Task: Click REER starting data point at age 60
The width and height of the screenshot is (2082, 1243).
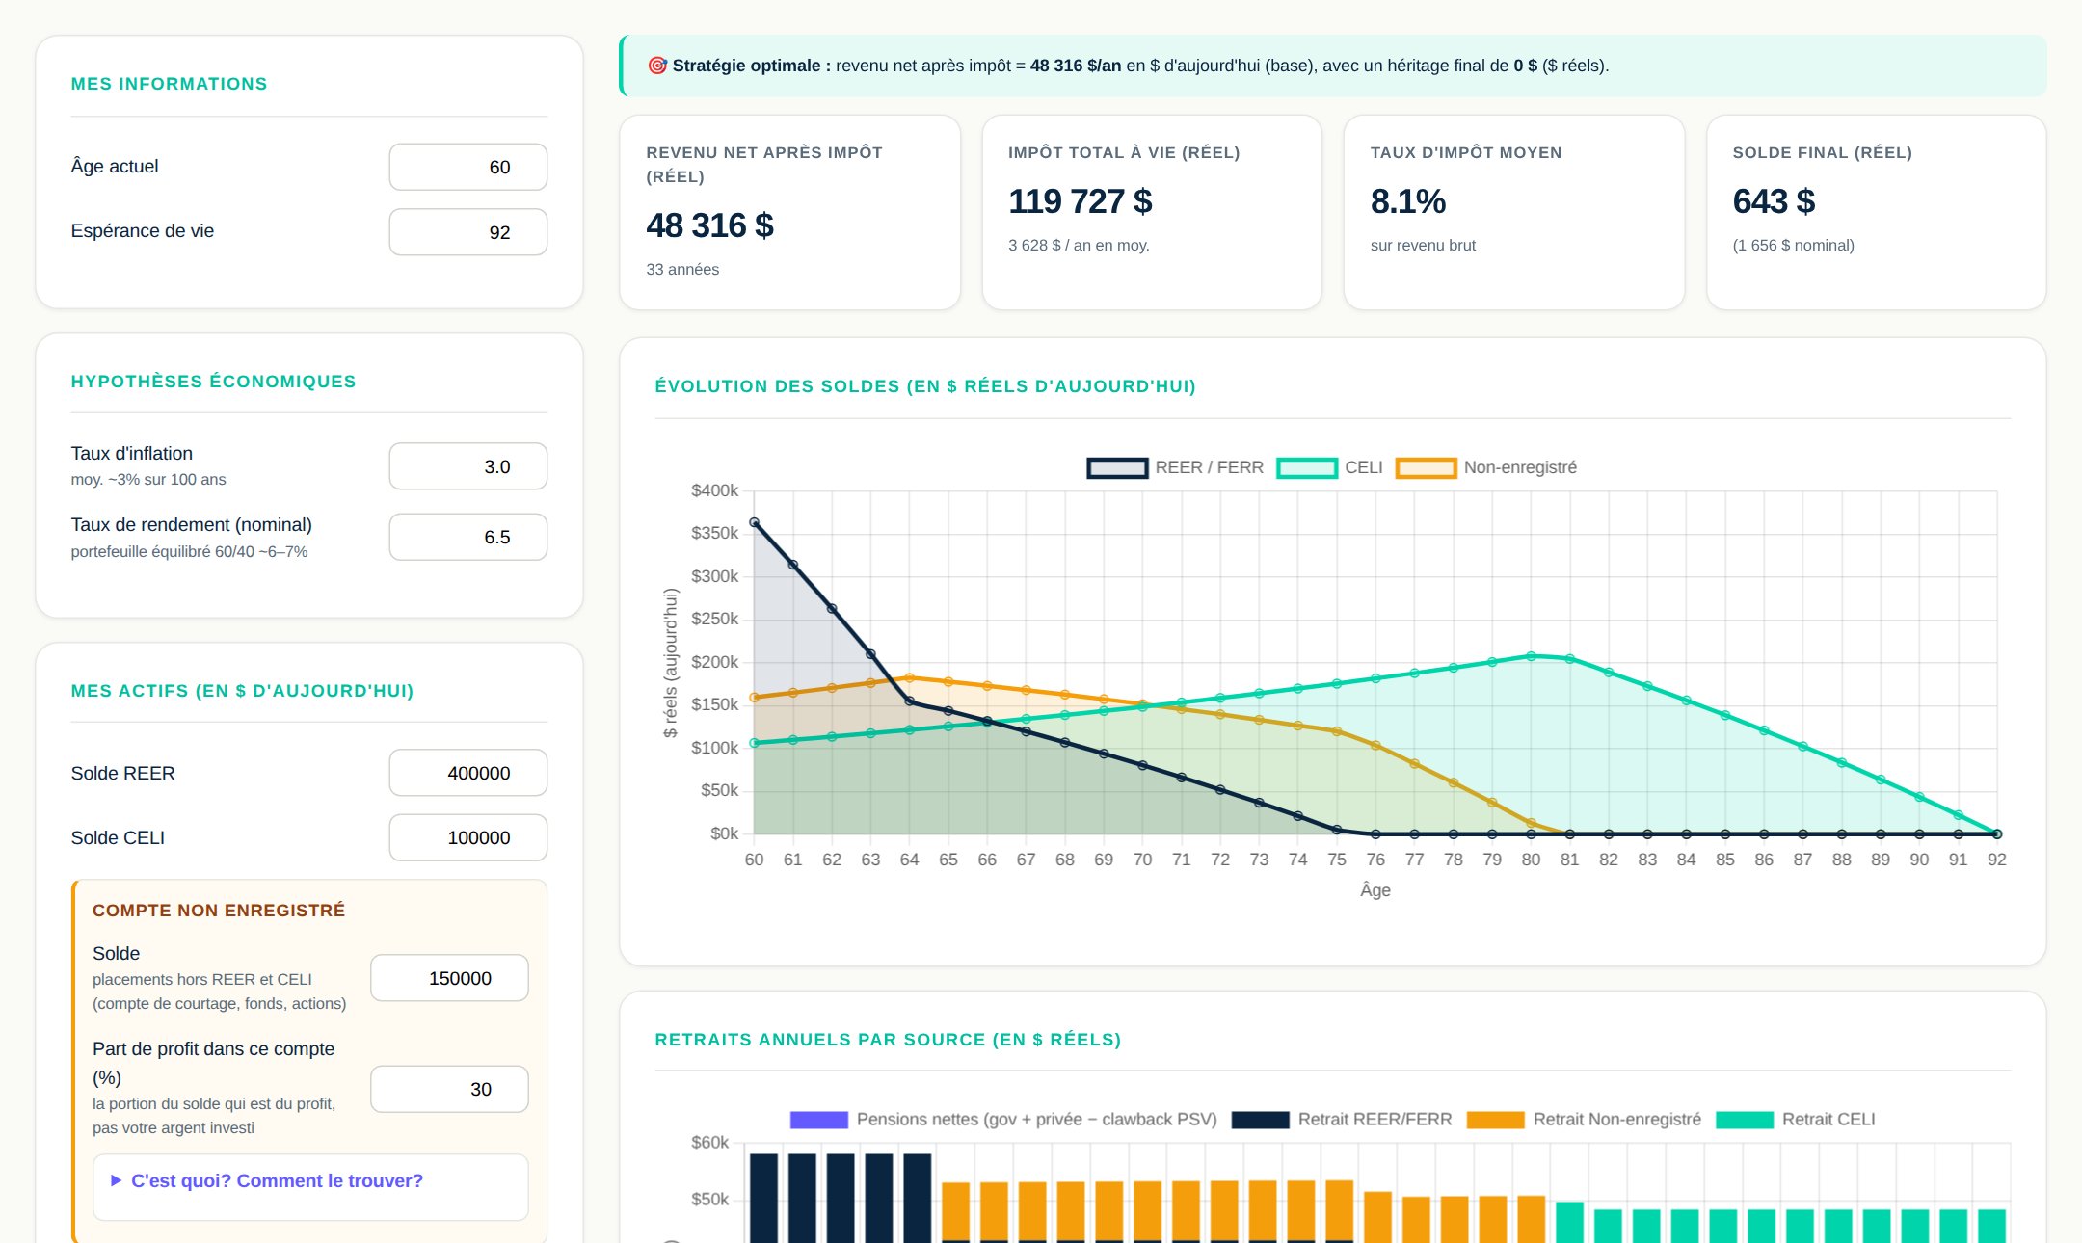Action: pos(754,522)
